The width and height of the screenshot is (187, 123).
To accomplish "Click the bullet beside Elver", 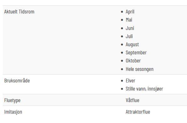I will pos(122,81).
